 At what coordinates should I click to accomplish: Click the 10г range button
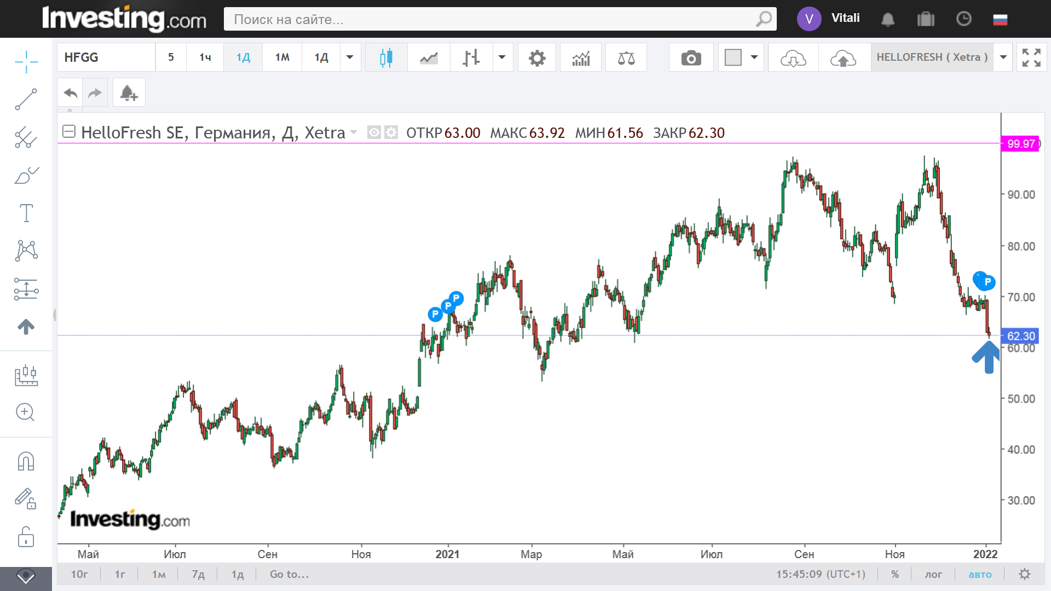(79, 574)
